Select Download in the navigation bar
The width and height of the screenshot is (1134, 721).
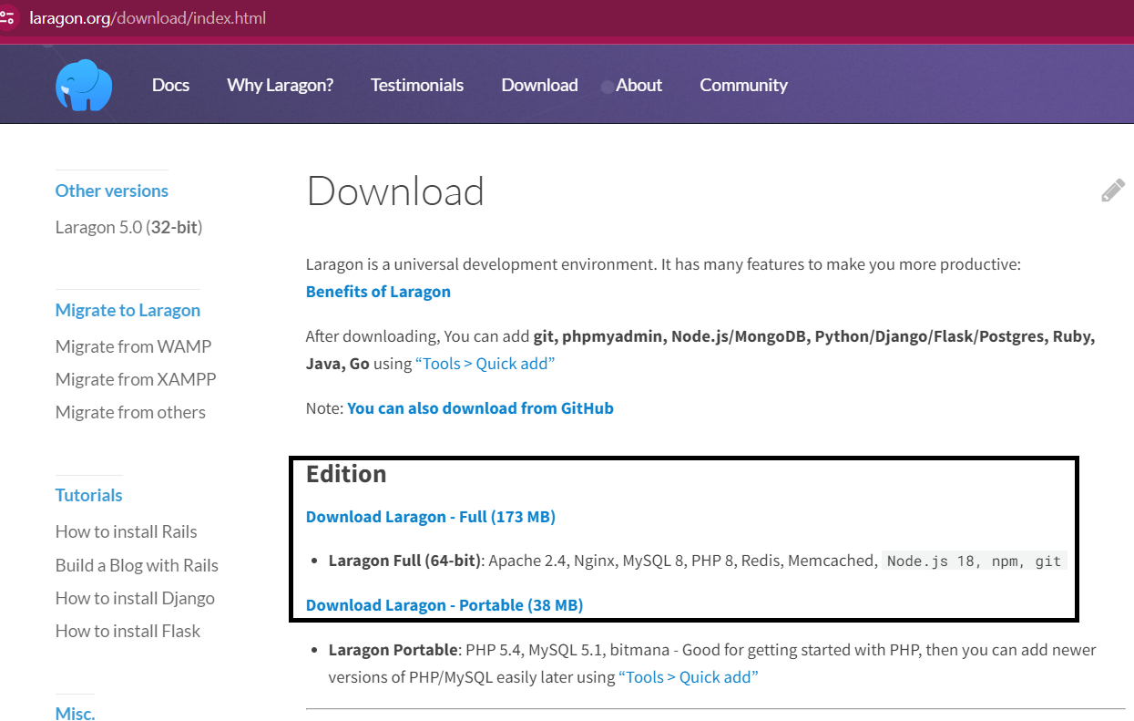(x=539, y=85)
